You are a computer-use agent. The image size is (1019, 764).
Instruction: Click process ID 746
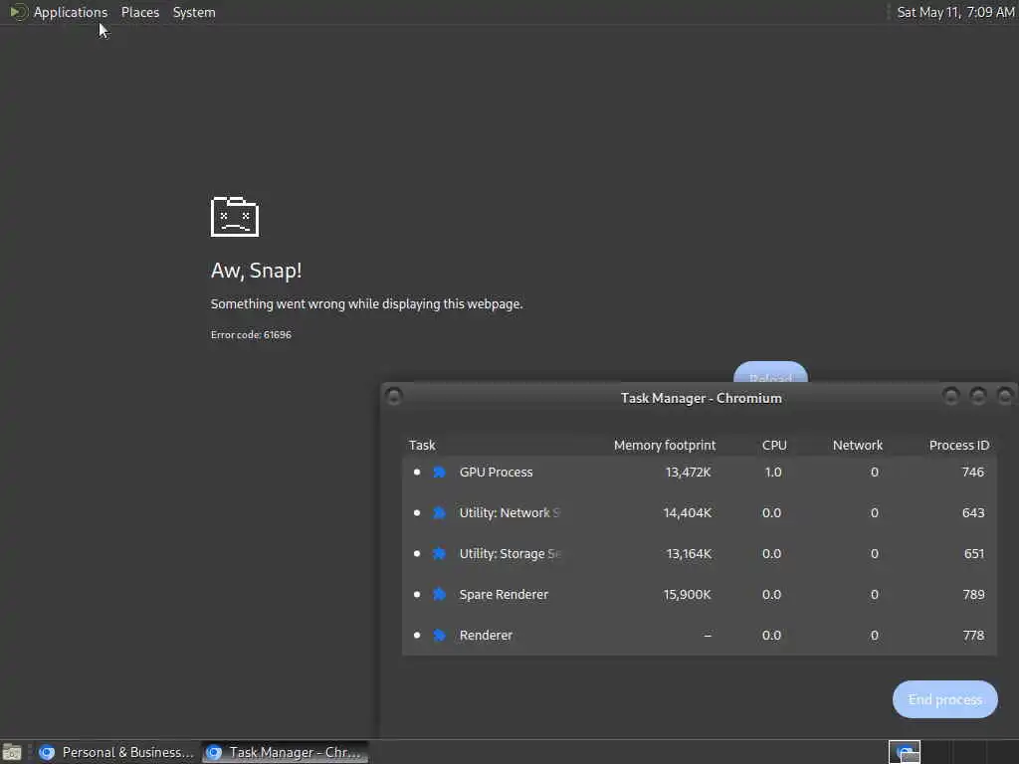coord(973,473)
